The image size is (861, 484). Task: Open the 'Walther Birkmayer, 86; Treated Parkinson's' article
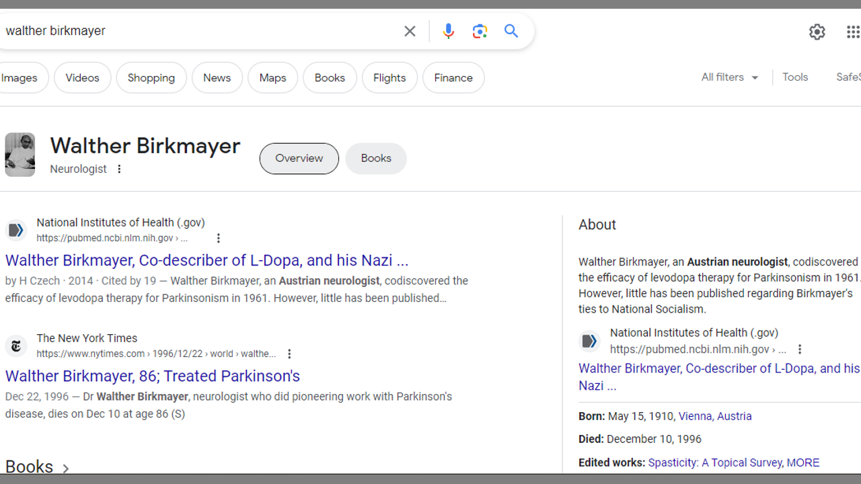(x=153, y=376)
